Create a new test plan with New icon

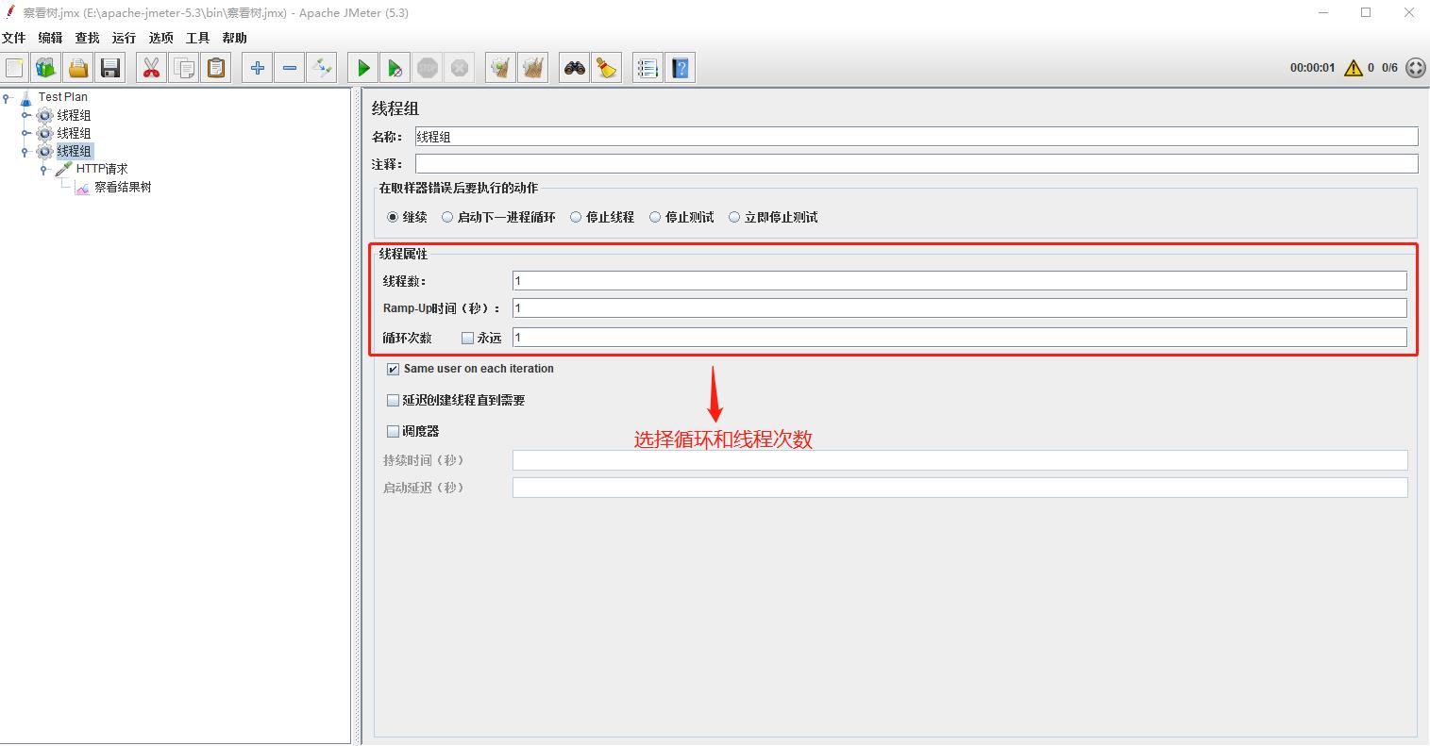(14, 68)
